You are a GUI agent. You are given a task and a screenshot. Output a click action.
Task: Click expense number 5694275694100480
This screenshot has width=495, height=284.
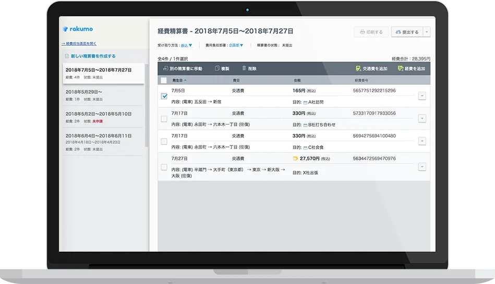coord(374,136)
